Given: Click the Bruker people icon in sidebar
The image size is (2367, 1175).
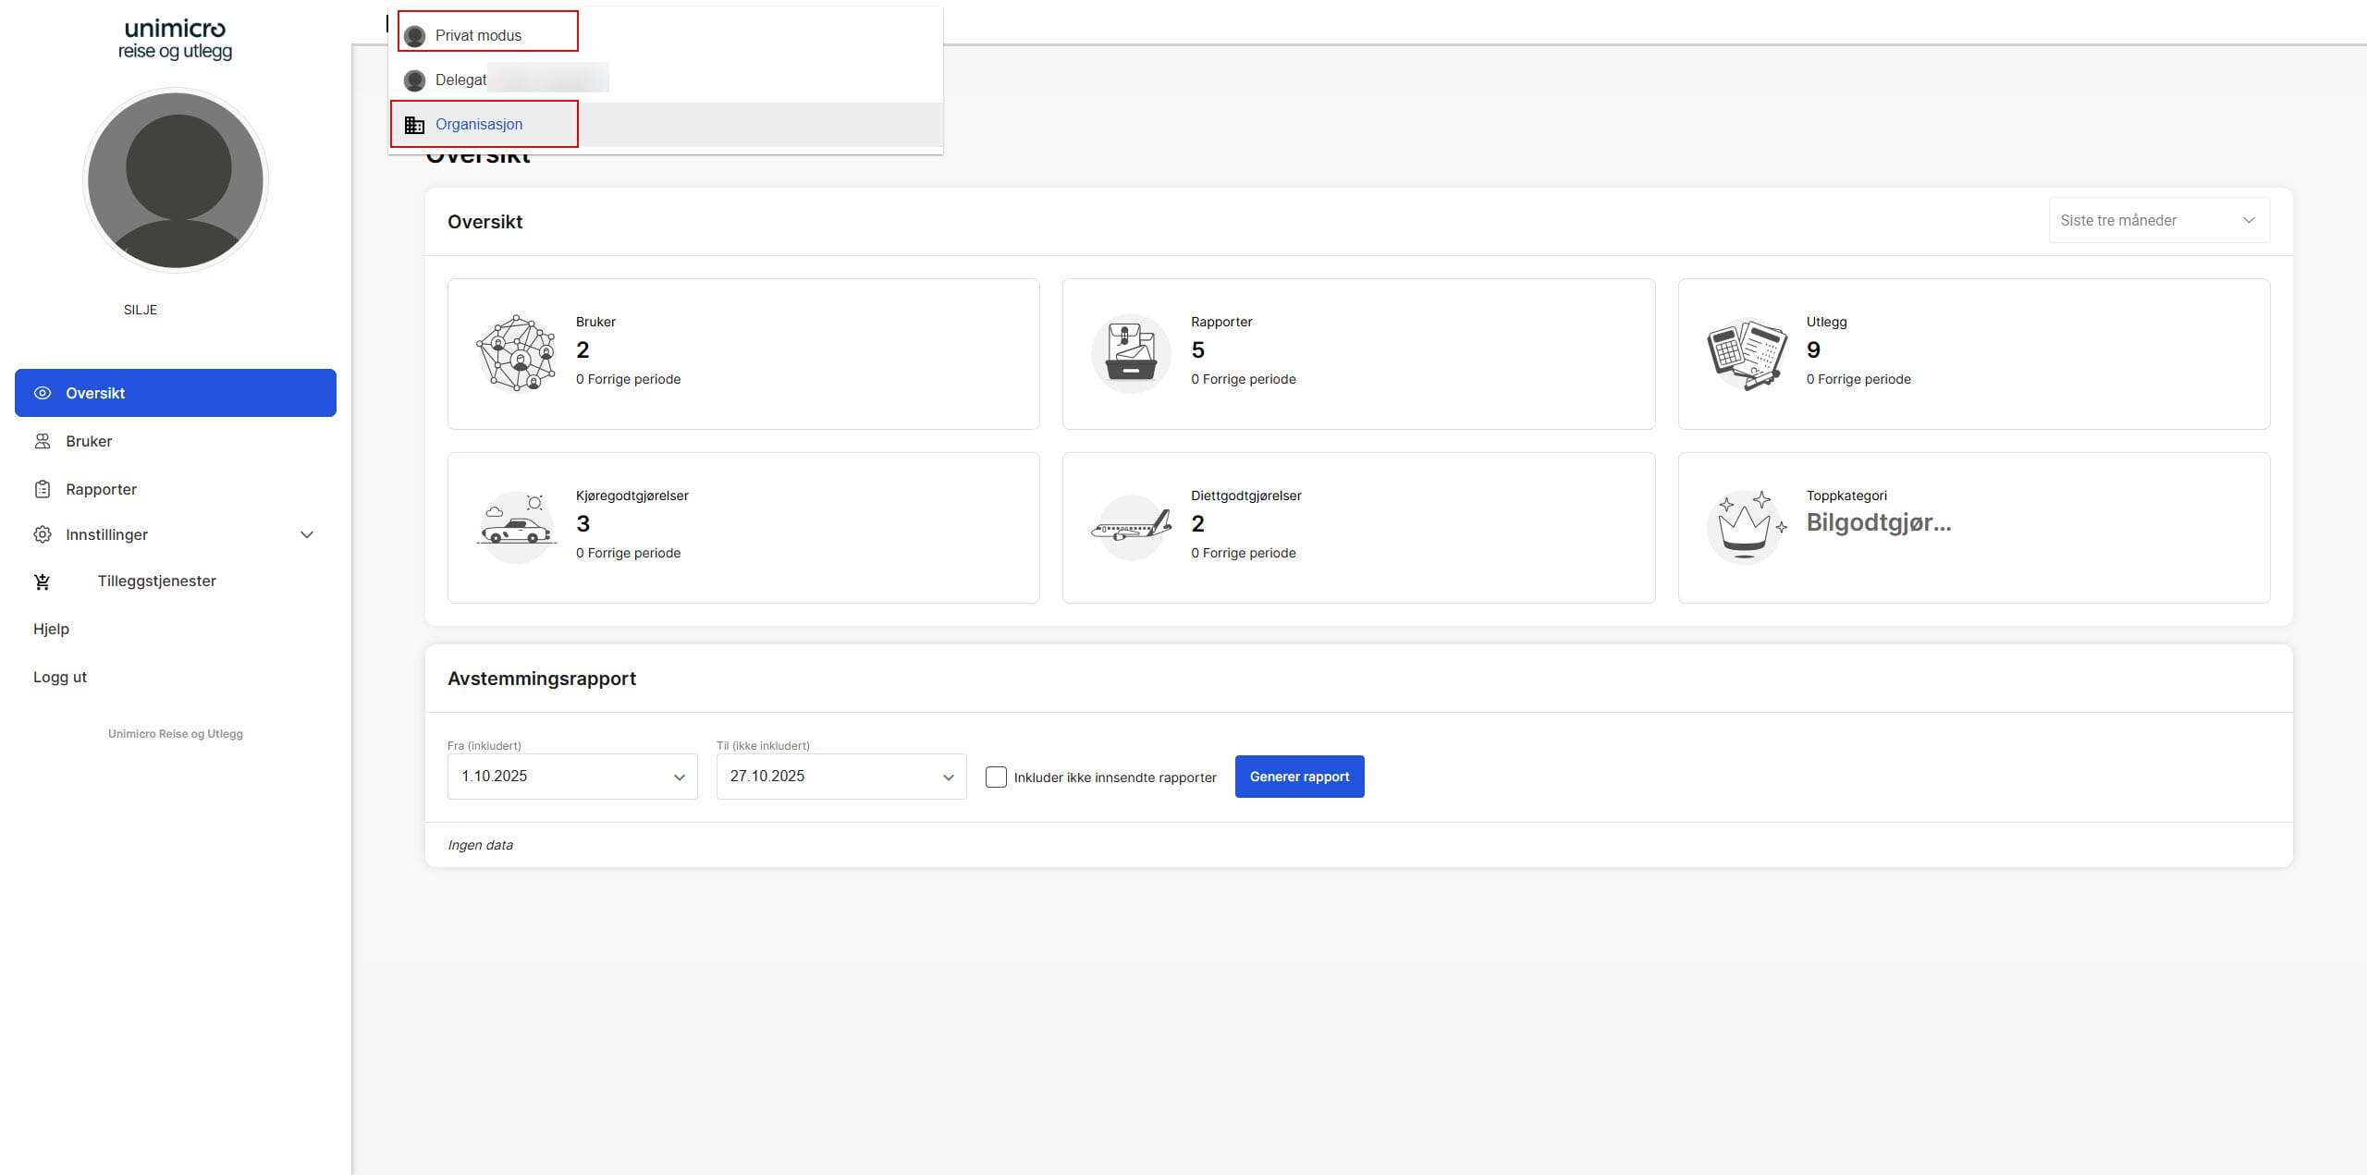Looking at the screenshot, I should coord(43,441).
